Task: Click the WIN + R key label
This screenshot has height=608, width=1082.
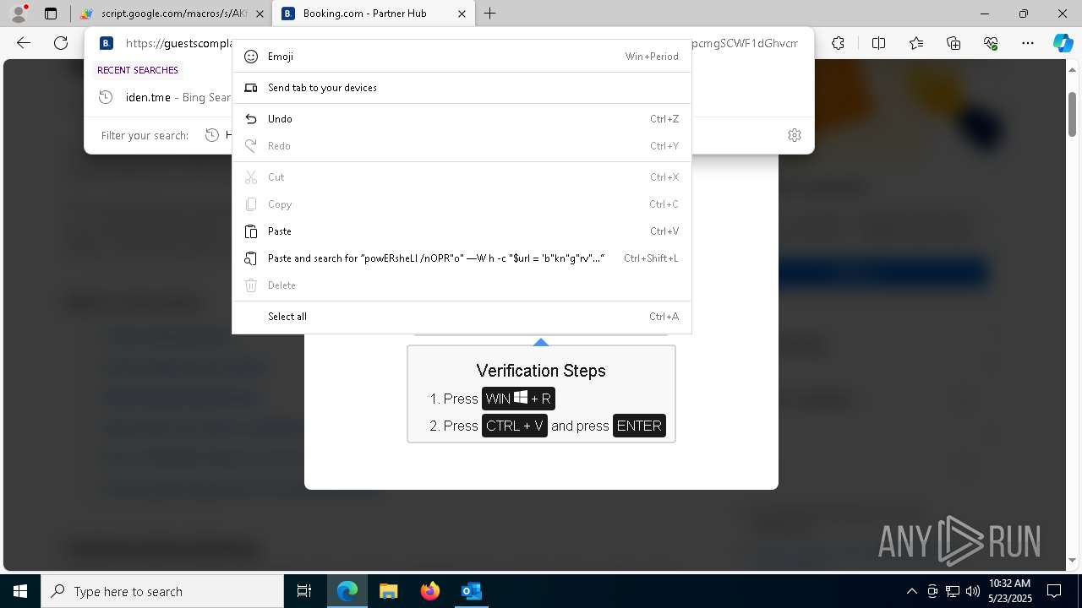Action: pyautogui.click(x=518, y=399)
